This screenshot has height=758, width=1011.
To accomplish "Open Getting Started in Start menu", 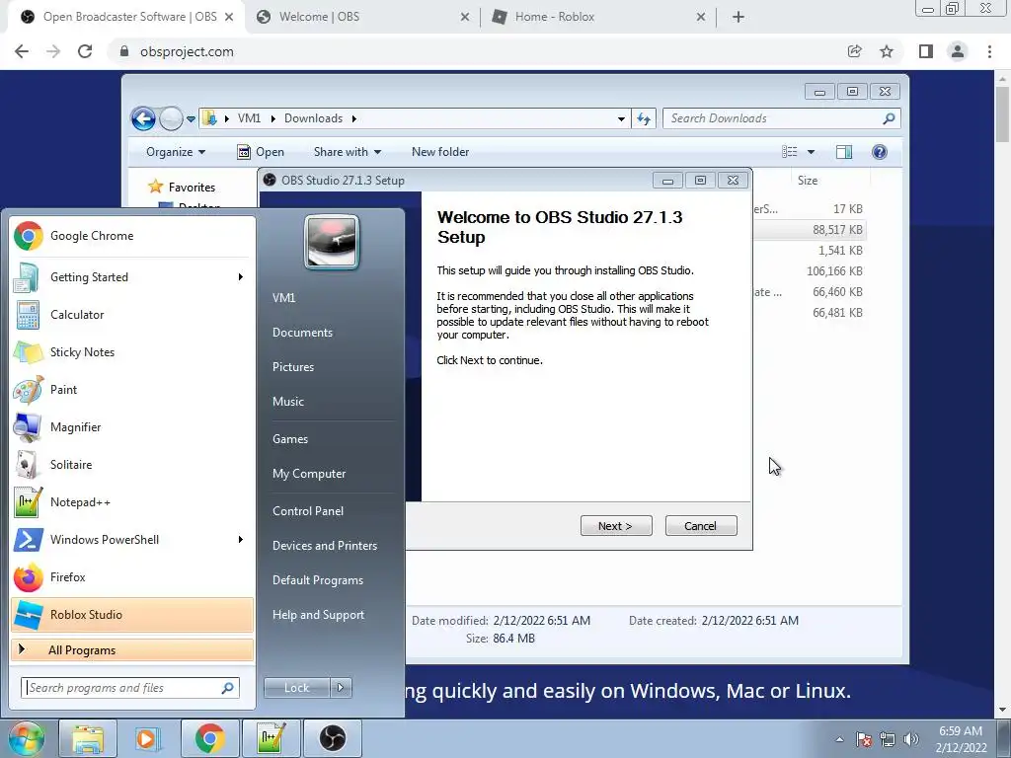I will click(132, 277).
